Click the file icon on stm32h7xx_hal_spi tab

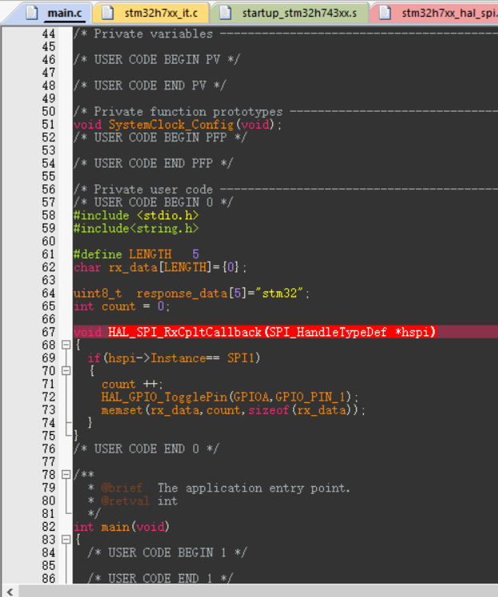coord(385,13)
